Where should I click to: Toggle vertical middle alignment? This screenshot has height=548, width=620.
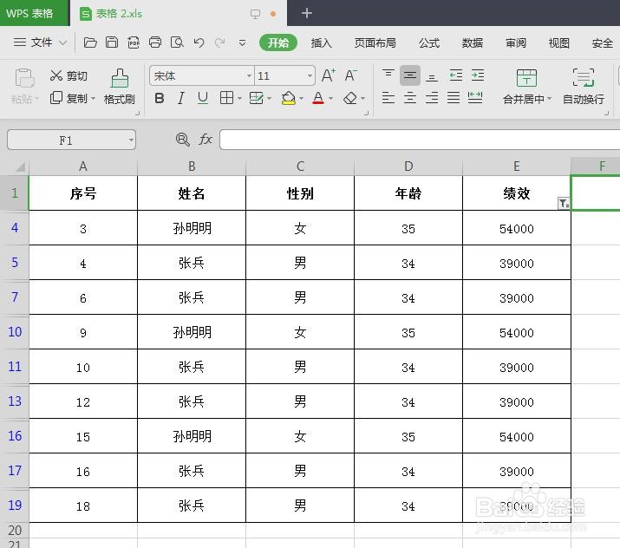point(410,75)
